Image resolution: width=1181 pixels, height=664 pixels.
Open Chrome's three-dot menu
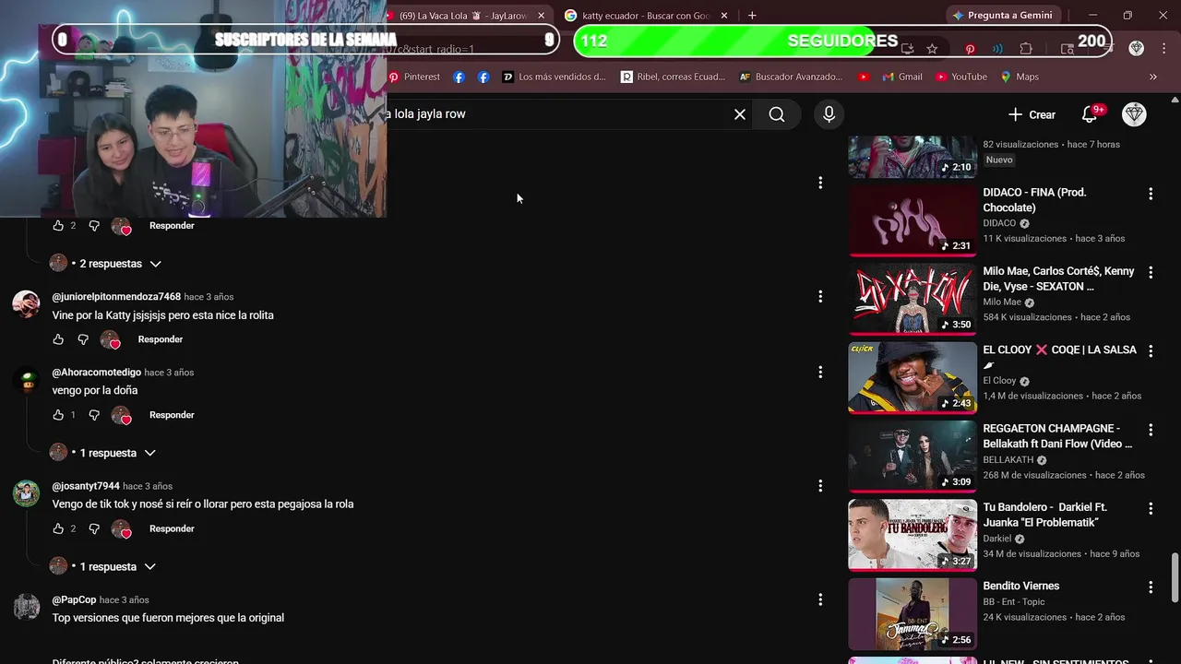pyautogui.click(x=1163, y=48)
